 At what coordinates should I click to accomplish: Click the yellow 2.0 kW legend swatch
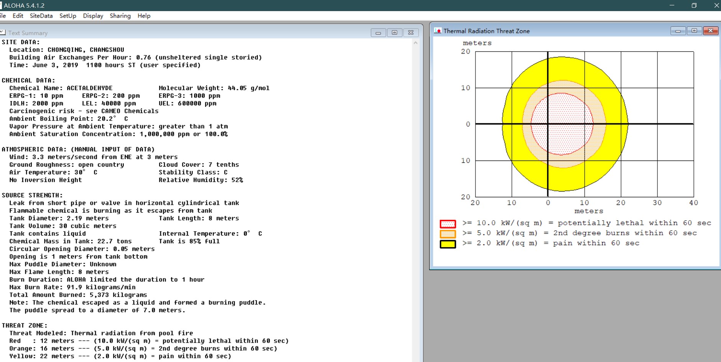(x=448, y=244)
